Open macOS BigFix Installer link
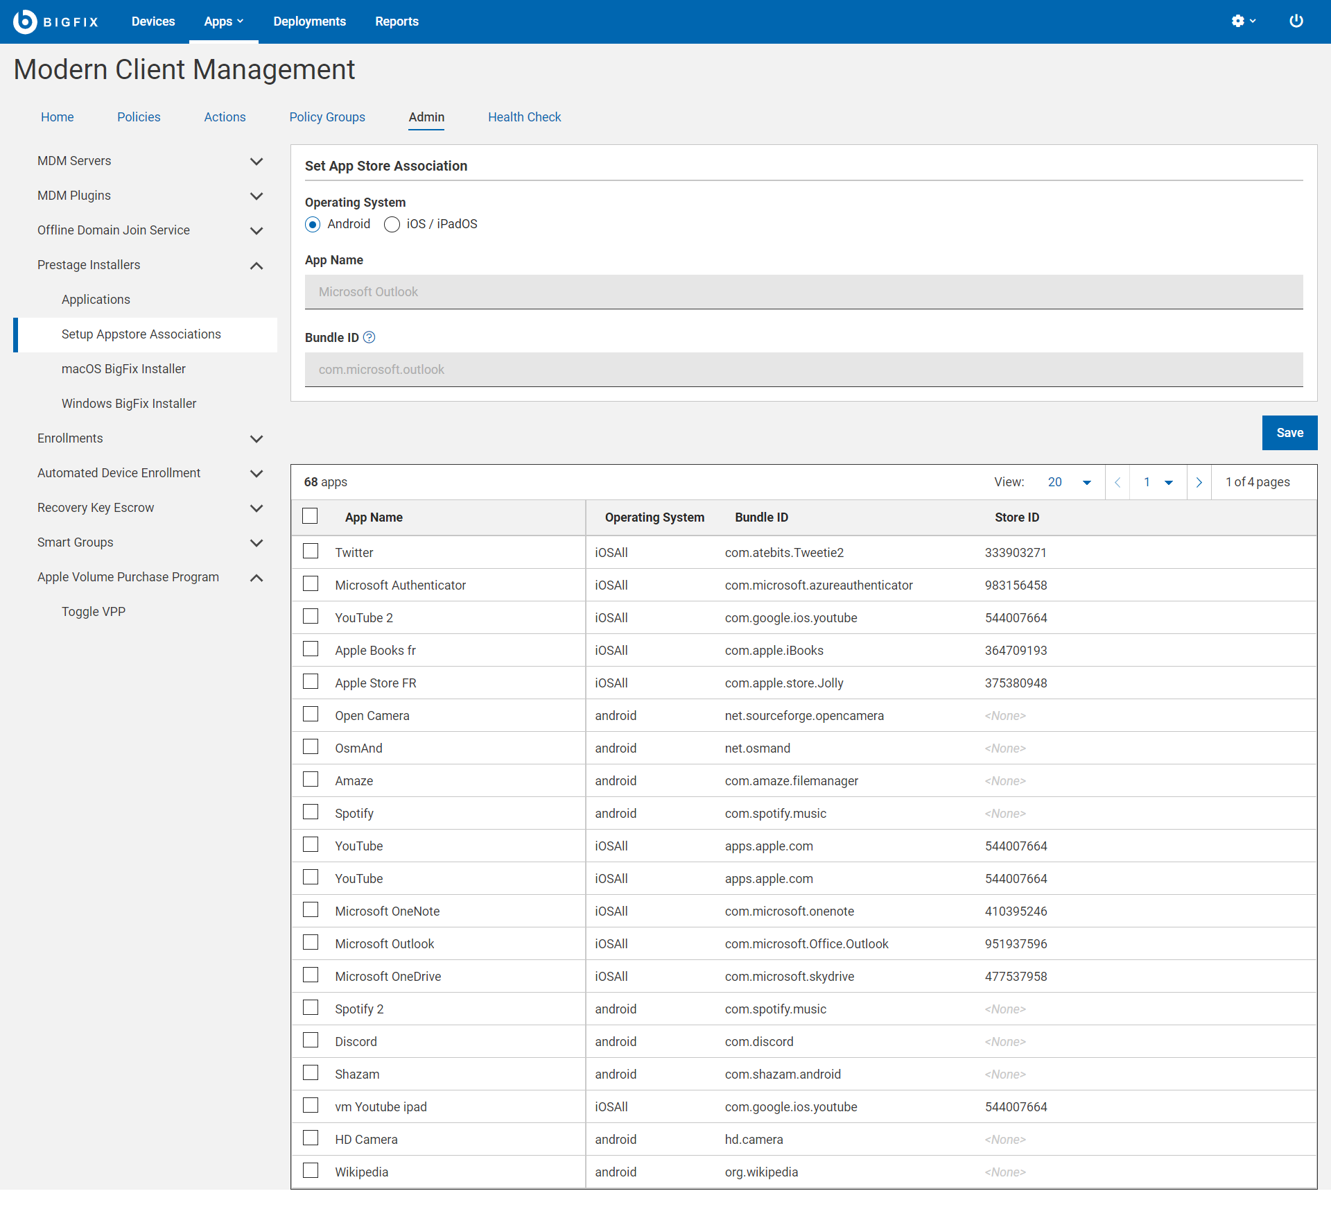 (123, 369)
